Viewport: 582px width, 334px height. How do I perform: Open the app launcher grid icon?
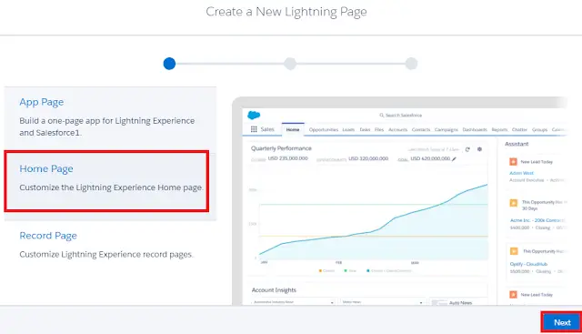click(x=254, y=129)
